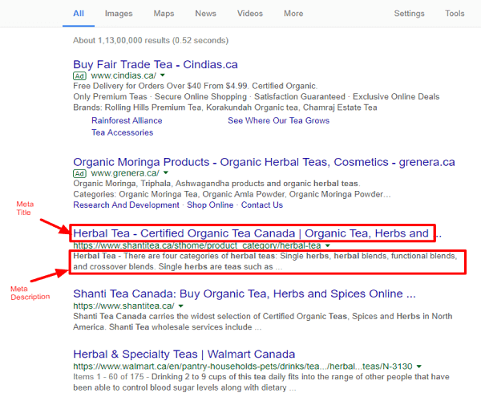
Task: Click 'Items 1 - 60 of 175' snippet
Action: click(261, 382)
